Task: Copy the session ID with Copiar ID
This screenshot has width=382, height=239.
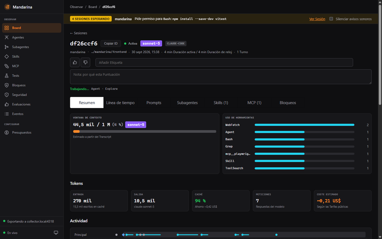Action: coord(111,44)
